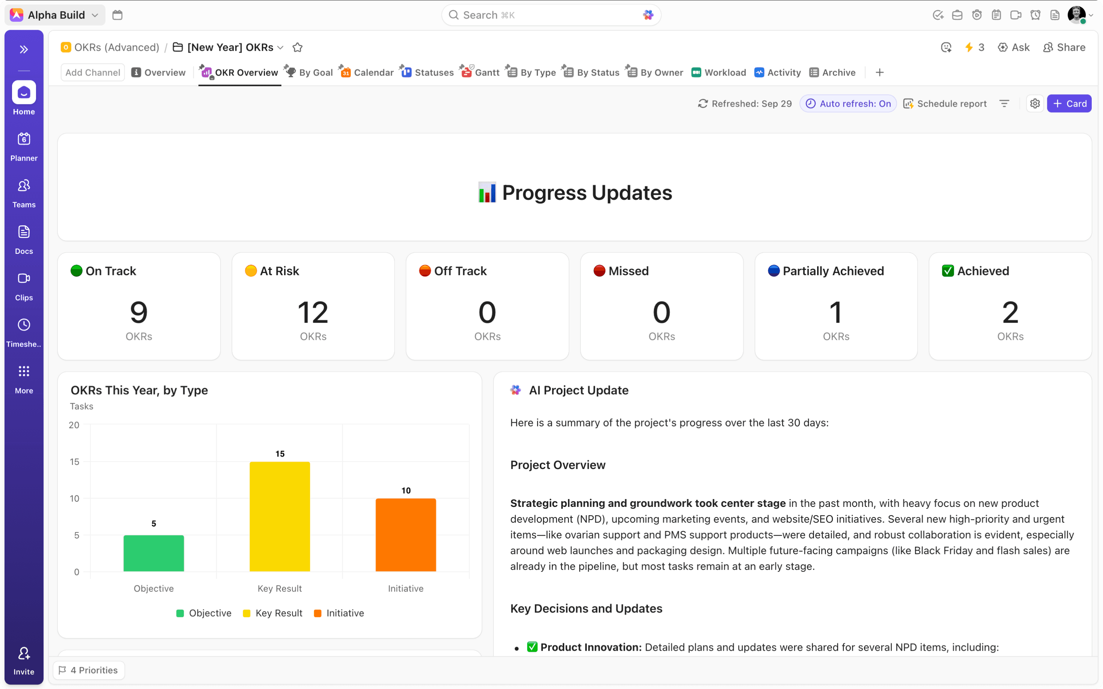
Task: Open the Planner sidebar icon
Action: pyautogui.click(x=24, y=139)
